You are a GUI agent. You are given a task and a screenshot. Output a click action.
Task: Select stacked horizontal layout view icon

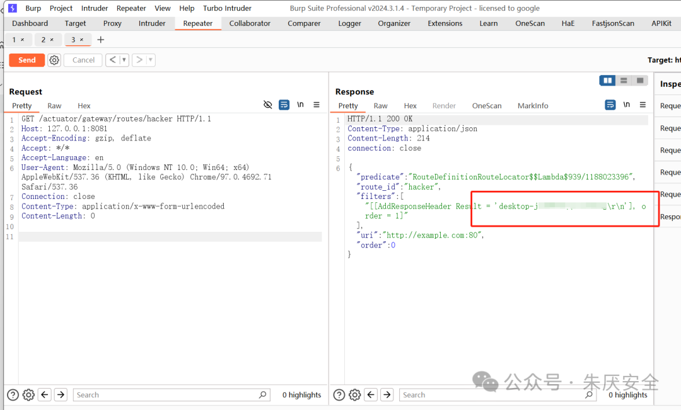(624, 80)
